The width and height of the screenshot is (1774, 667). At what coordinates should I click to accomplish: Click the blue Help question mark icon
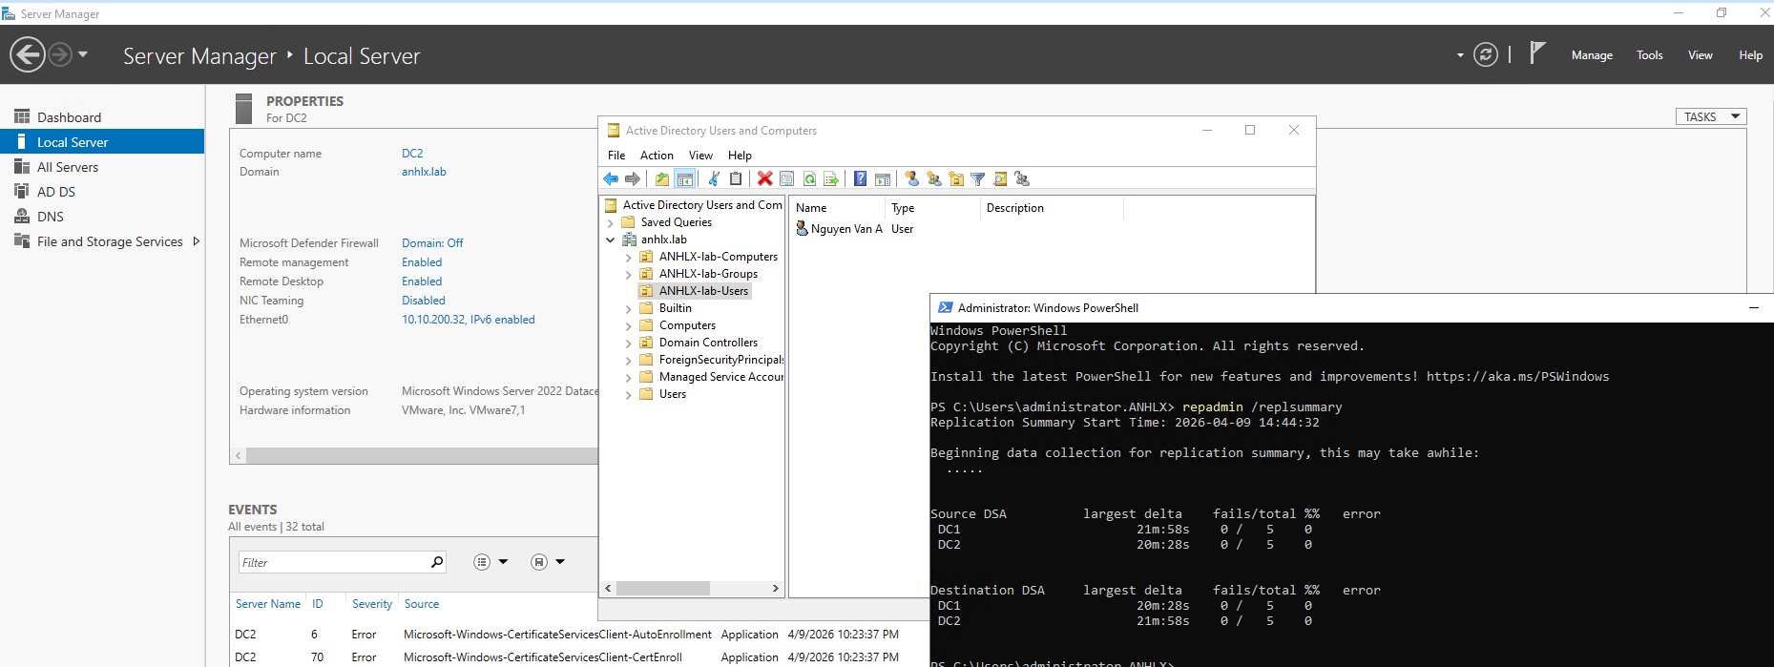click(x=861, y=178)
